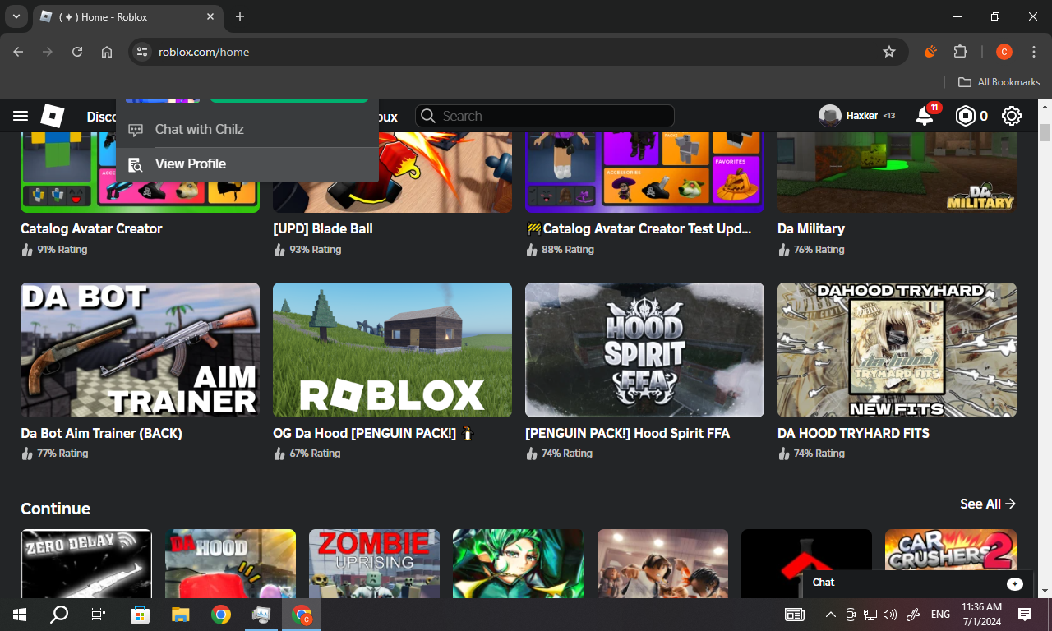The height and width of the screenshot is (631, 1052).
Task: Open the Catalog Avatar Creator Test Upd title
Action: 639,228
